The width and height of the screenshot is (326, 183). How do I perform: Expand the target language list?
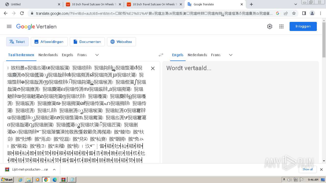(x=231, y=55)
